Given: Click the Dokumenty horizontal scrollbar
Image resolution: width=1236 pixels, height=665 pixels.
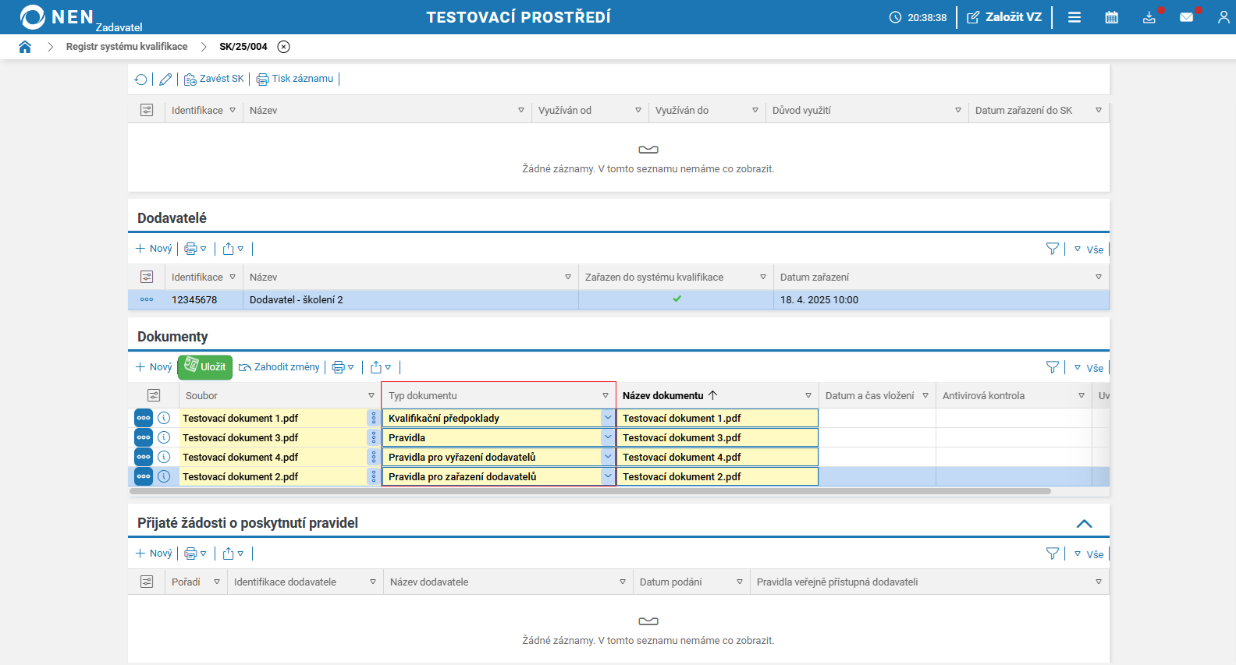Looking at the screenshot, I should point(590,491).
